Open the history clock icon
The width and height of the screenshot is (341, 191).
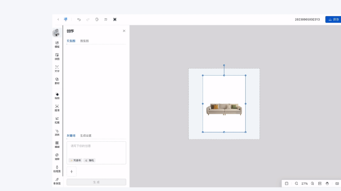coord(97,20)
